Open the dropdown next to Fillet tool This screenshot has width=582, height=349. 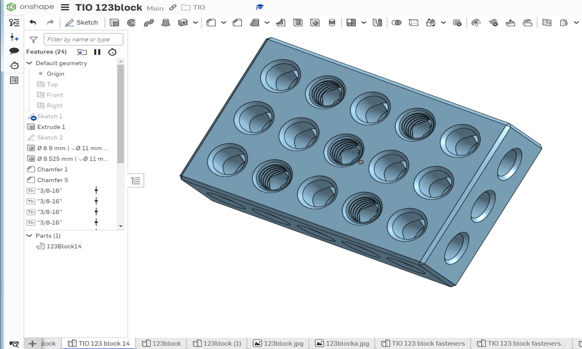pos(223,23)
